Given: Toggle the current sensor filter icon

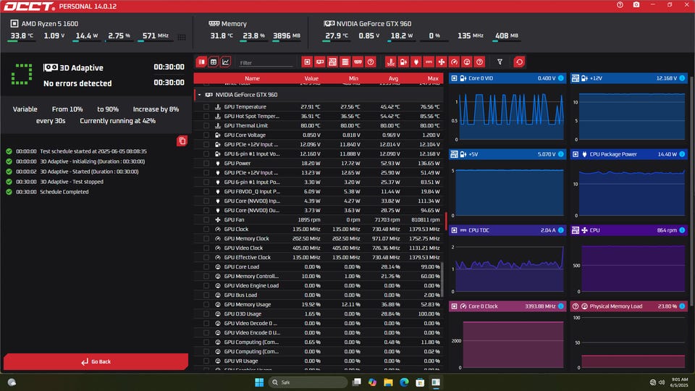Looking at the screenshot, I should tap(429, 62).
